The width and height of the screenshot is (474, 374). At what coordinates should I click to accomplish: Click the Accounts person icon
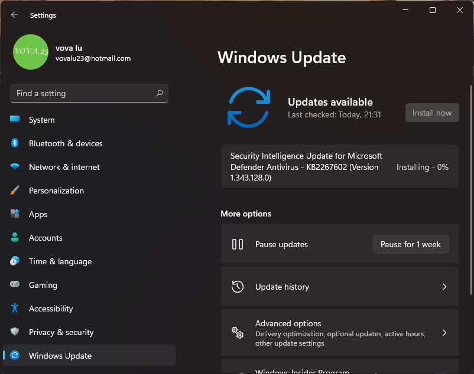(15, 237)
